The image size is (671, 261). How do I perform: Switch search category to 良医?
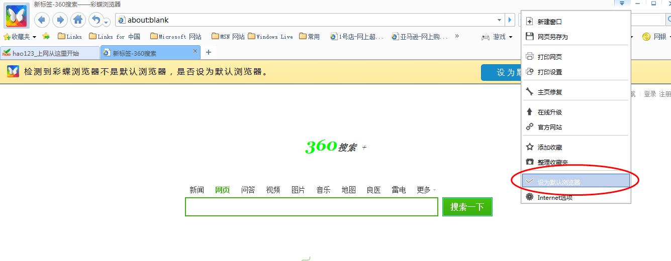(x=373, y=190)
